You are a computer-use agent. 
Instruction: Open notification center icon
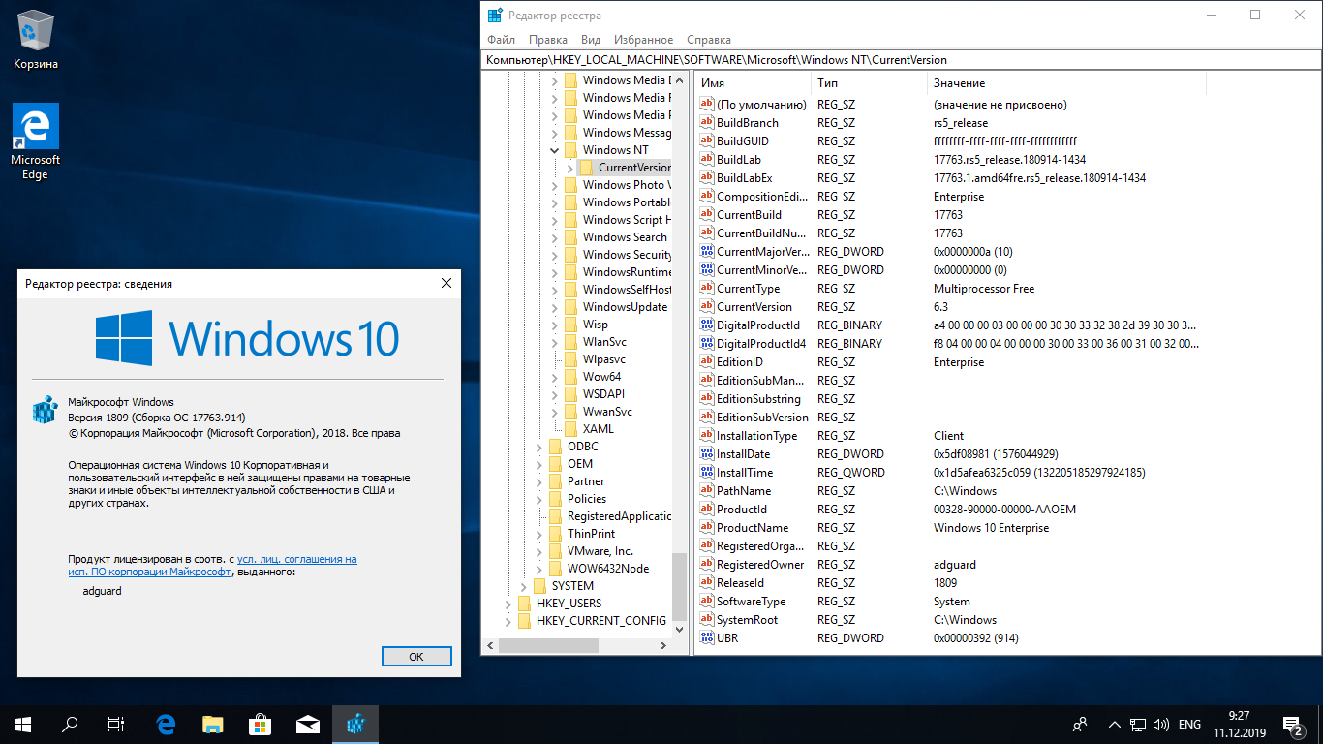click(1293, 725)
